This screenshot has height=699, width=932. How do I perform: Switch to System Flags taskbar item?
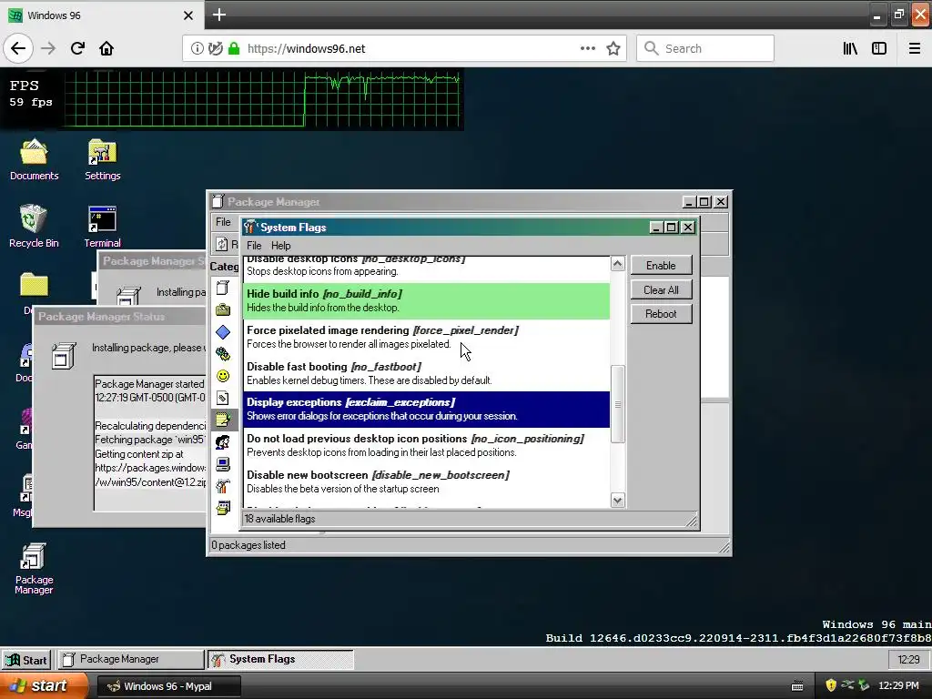point(280,659)
